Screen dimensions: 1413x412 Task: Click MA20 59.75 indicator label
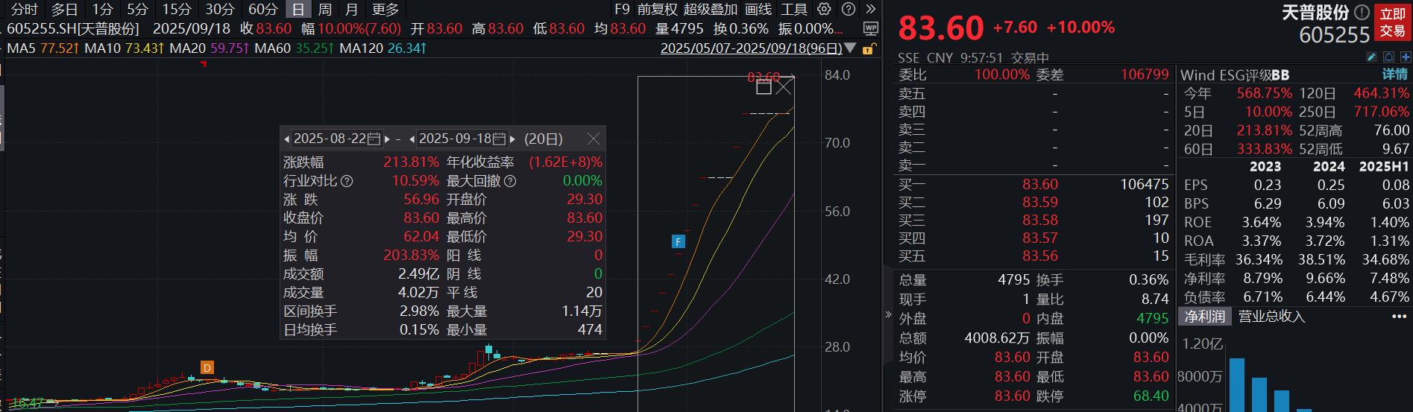pos(210,48)
